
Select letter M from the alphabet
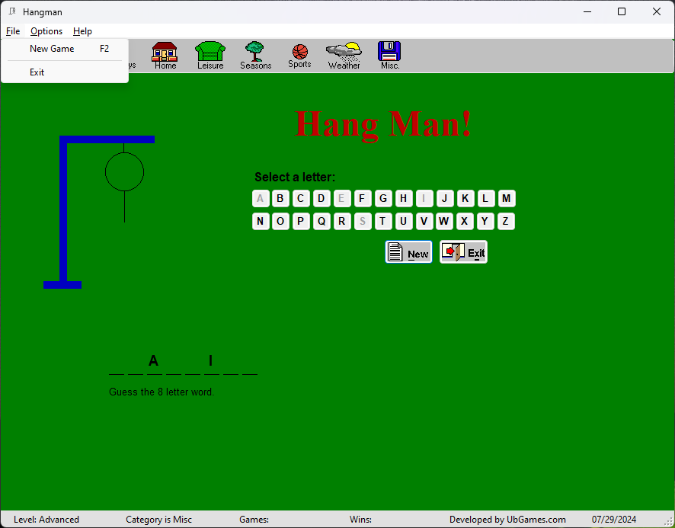point(507,199)
